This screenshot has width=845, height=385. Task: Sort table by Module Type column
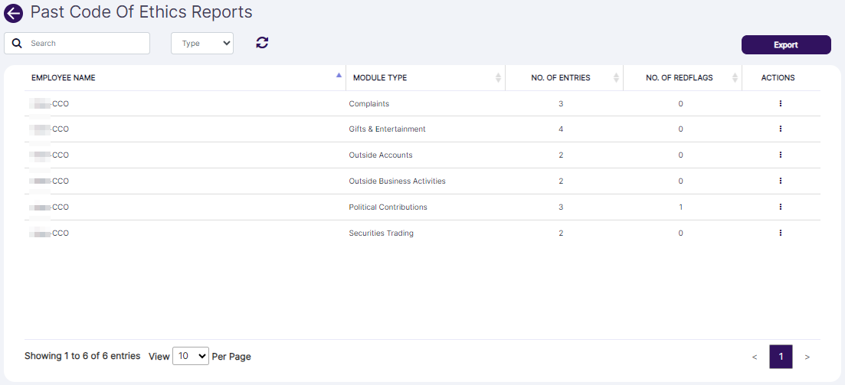(380, 77)
